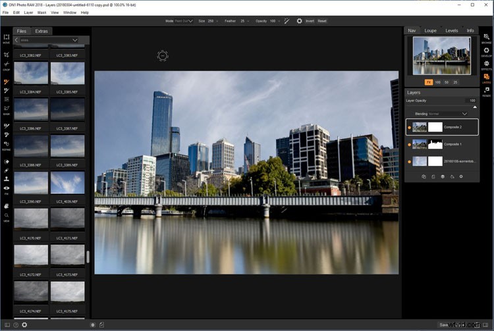The image size is (494, 331).
Task: Select the scissors Trim tool
Action: 7,64
